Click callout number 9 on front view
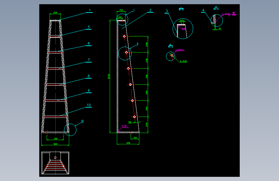This screenshot has height=181, width=279. (89, 90)
